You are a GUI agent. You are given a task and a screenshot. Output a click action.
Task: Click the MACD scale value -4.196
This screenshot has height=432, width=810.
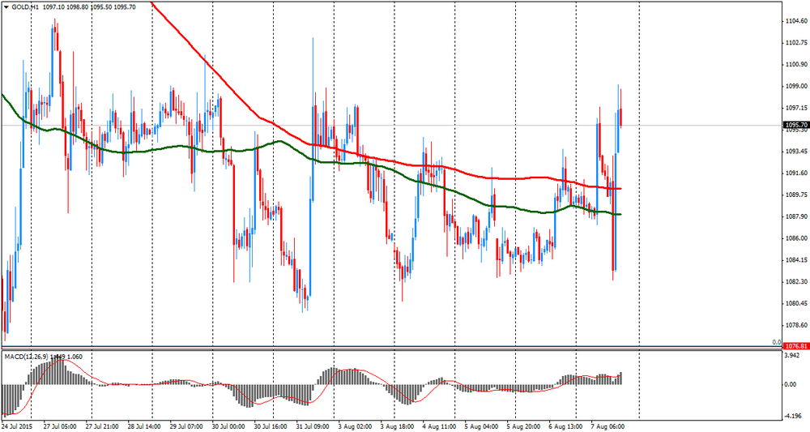point(794,415)
